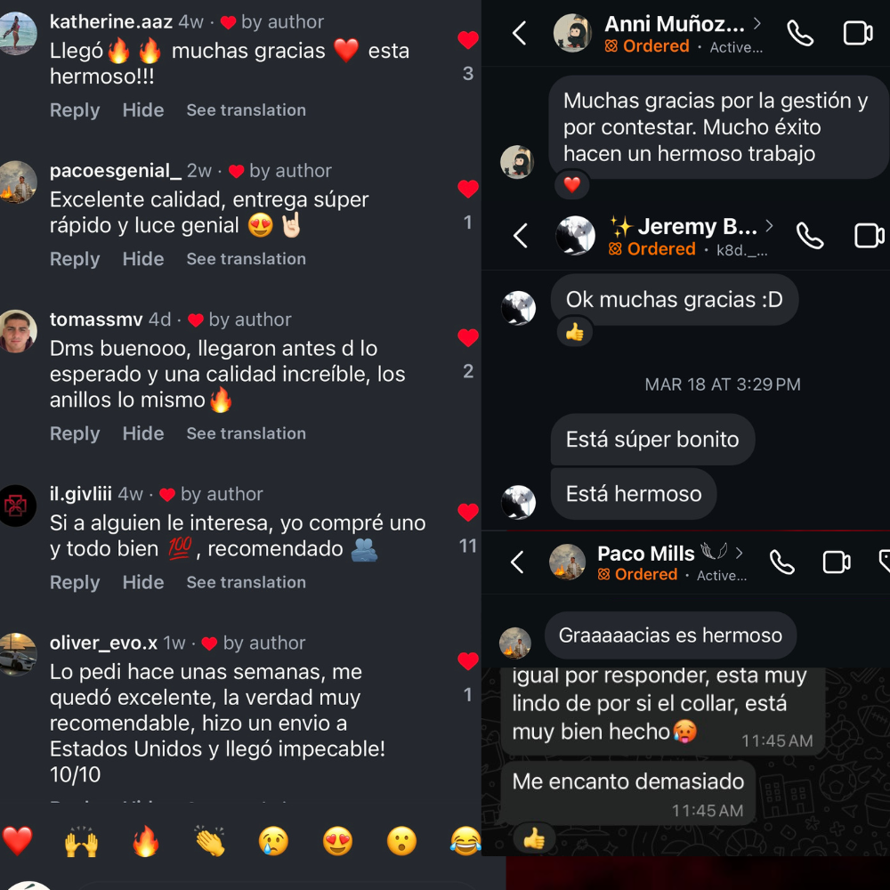Call Jeremy B with the phone icon

pyautogui.click(x=810, y=236)
